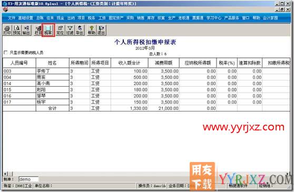Click the 收入额合计 column header

click(130, 63)
